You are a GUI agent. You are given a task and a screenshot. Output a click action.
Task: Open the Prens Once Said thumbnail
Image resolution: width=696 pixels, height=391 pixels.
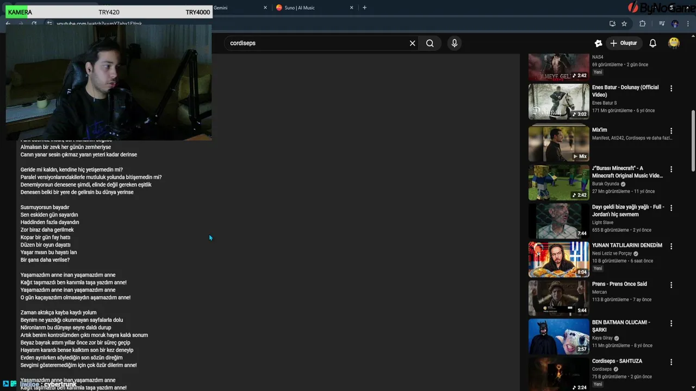pos(558,298)
